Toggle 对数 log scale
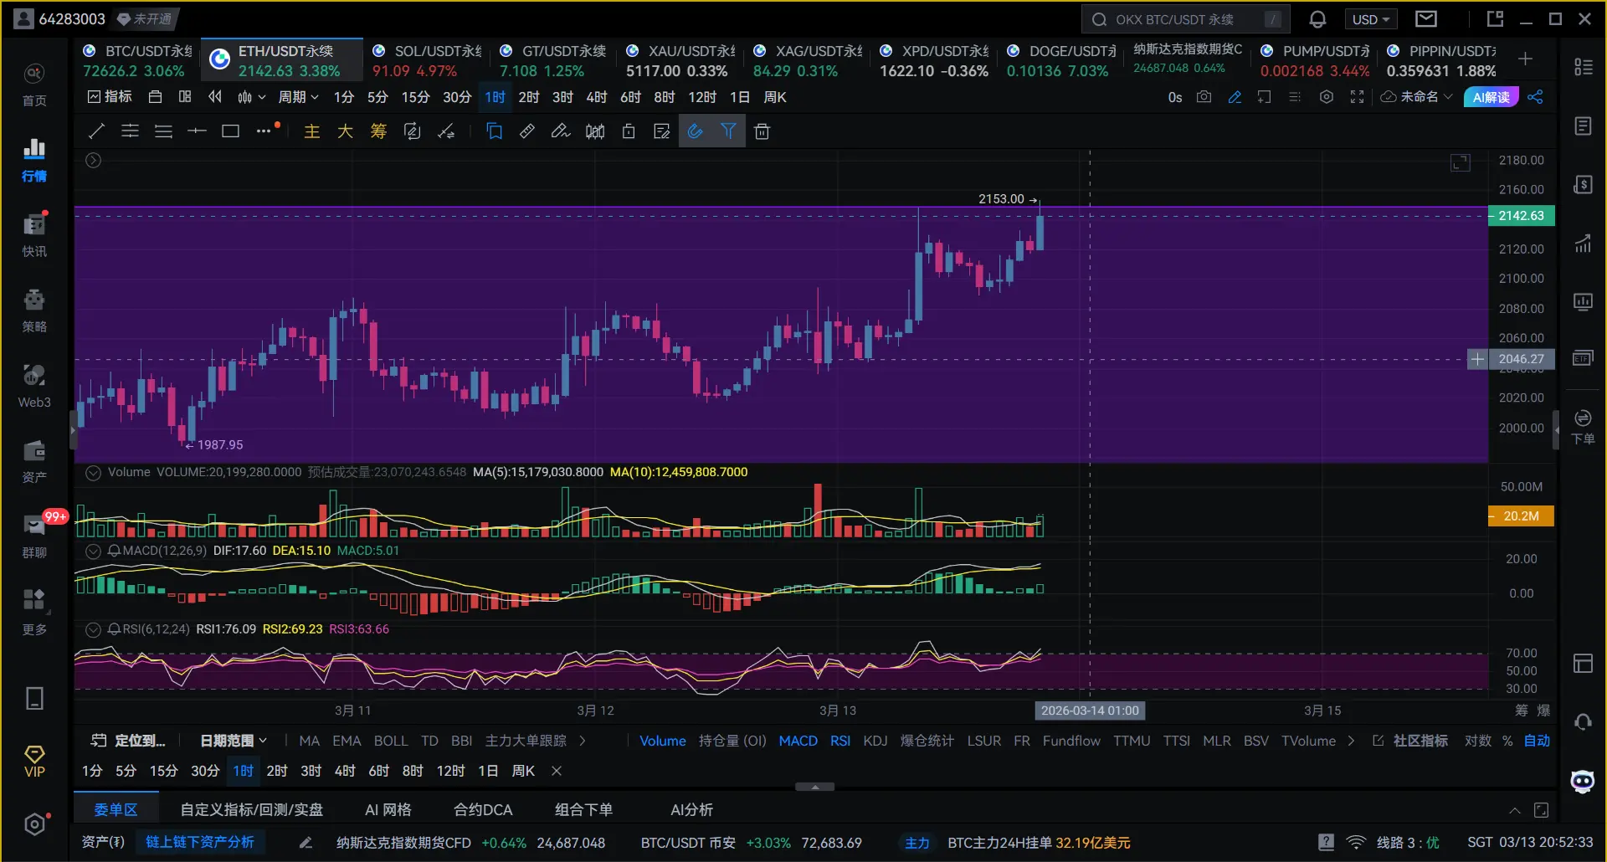1607x862 pixels. click(x=1478, y=741)
